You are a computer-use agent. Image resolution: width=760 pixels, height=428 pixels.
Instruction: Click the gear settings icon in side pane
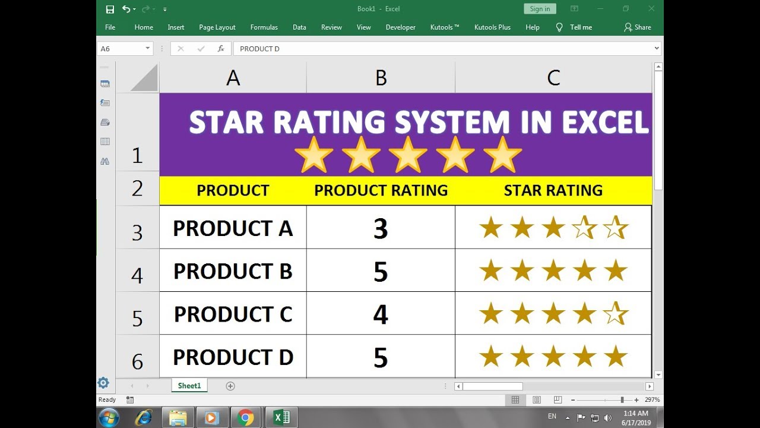(x=103, y=383)
